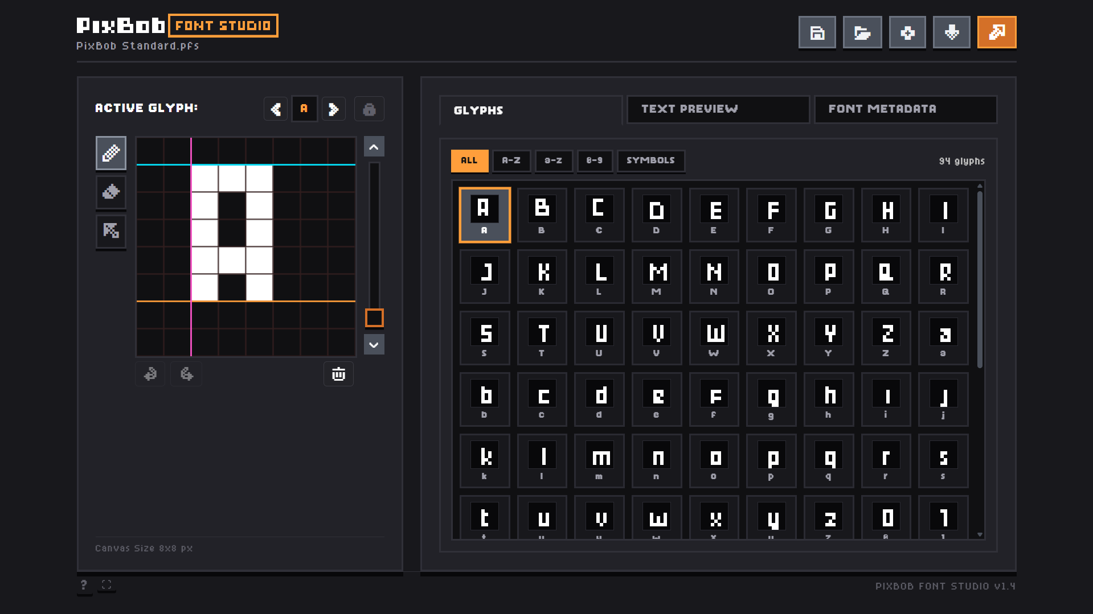The height and width of the screenshot is (614, 1093).
Task: Select glyph uppercase C thumbnail
Action: tap(599, 215)
